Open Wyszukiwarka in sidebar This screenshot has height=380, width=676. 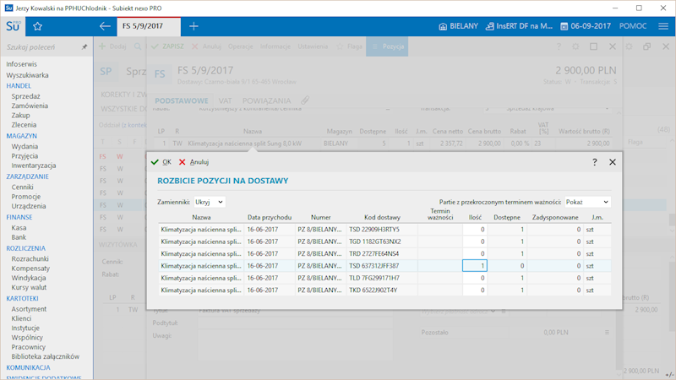click(27, 75)
